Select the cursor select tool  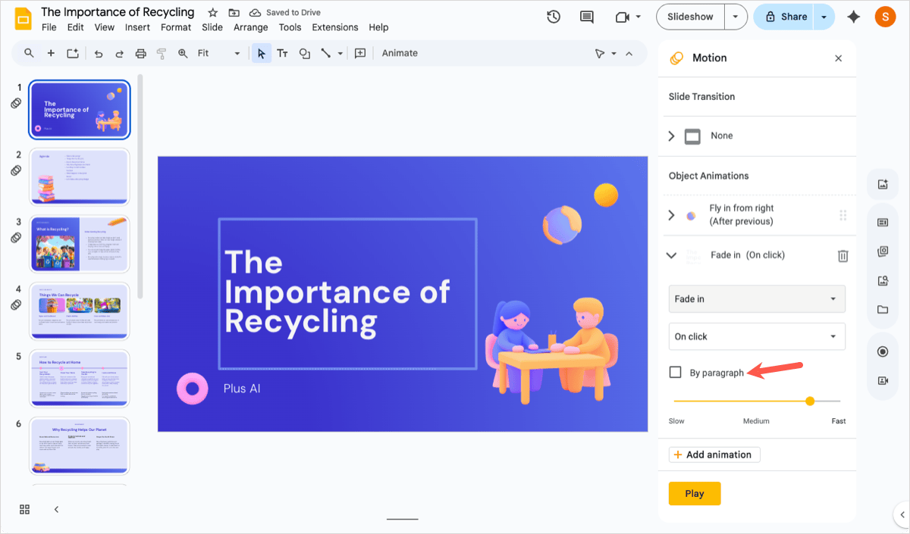pos(261,53)
